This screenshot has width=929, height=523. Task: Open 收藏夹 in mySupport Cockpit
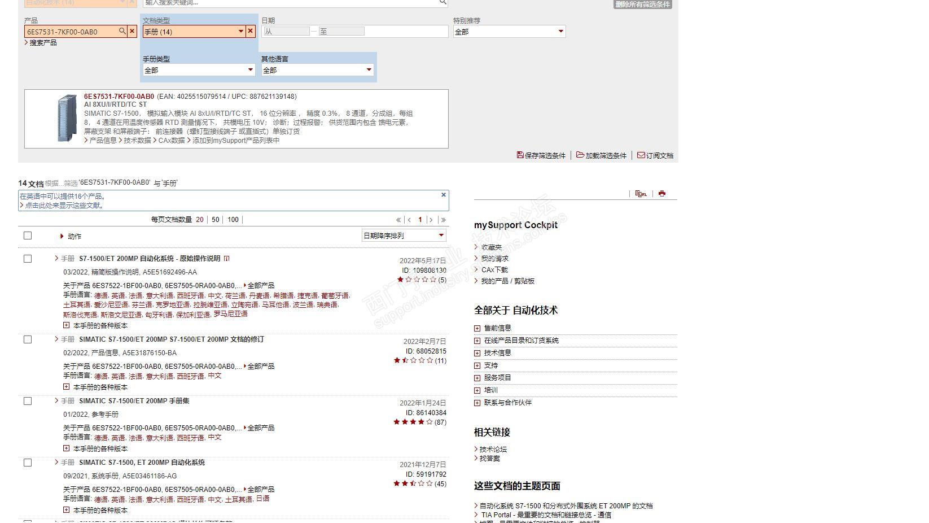coord(491,247)
